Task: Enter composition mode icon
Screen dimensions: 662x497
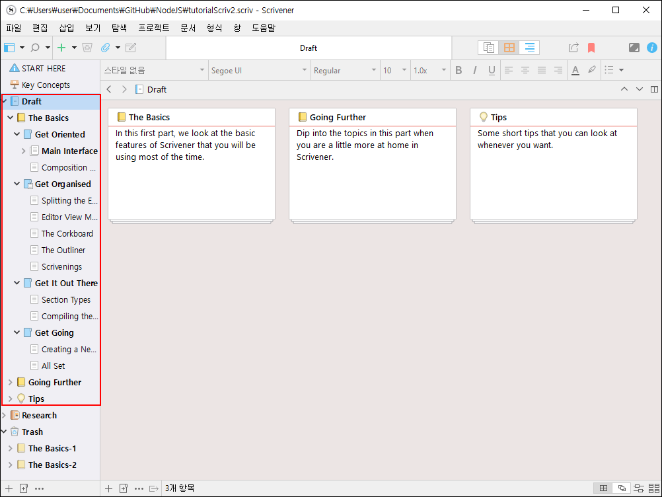Action: click(634, 48)
